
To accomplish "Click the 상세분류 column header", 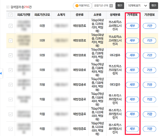I will coord(115,15).
